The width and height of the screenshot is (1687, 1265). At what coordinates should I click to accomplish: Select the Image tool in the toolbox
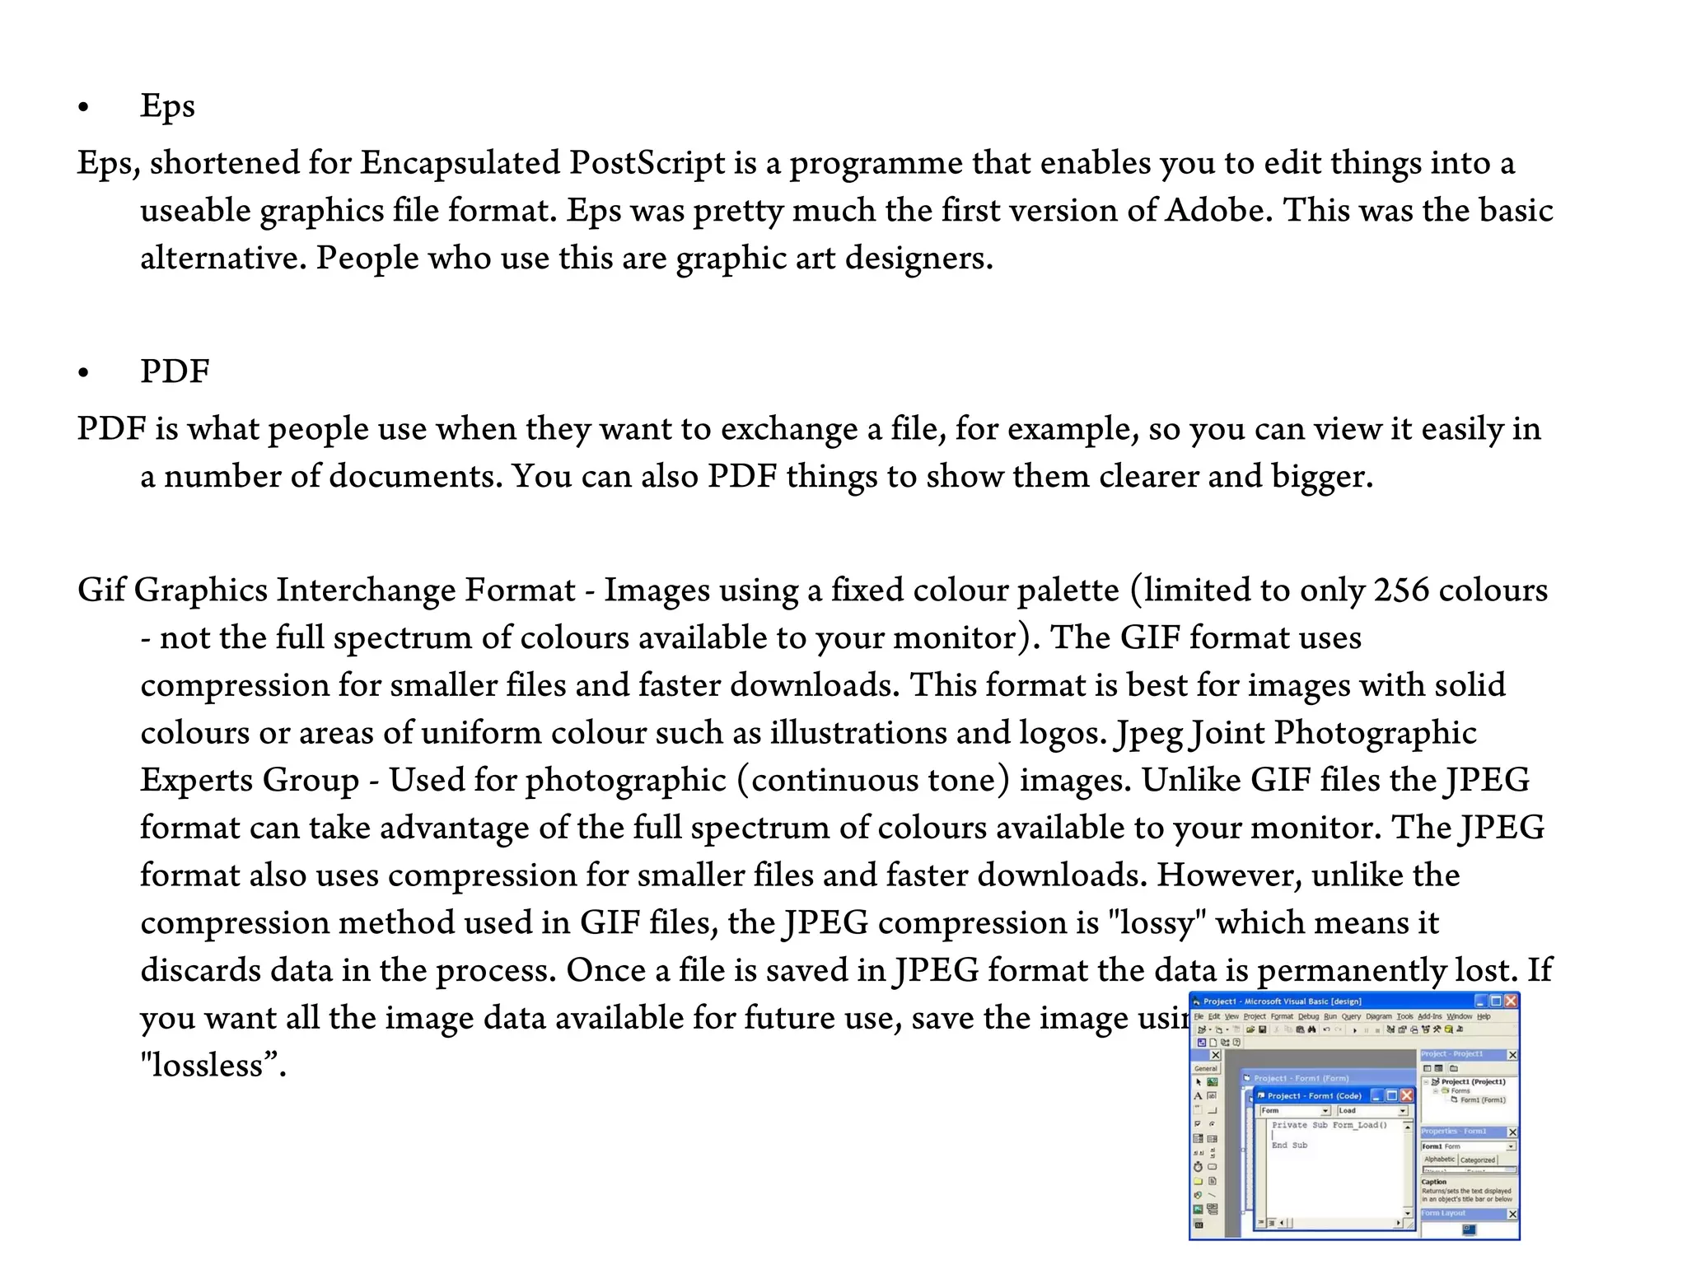[x=1198, y=1209]
